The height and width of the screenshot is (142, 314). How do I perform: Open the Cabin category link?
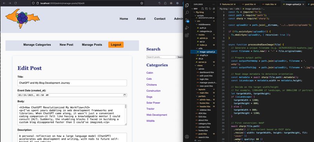pos(150,73)
